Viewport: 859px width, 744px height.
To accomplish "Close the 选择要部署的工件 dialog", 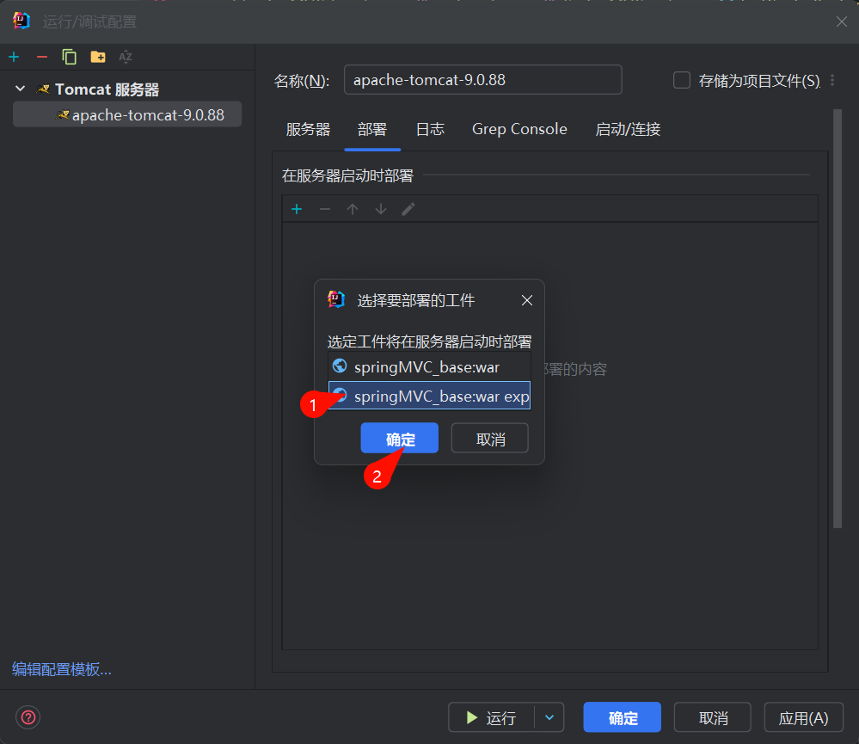I will (527, 300).
